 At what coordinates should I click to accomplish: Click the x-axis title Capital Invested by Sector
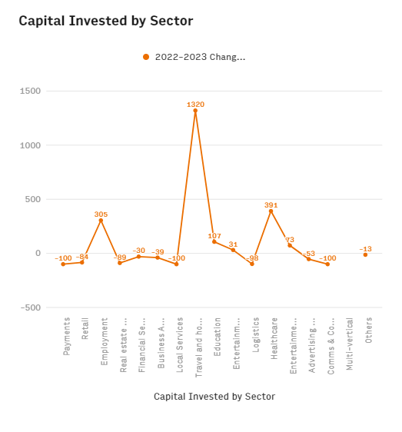coord(214,397)
